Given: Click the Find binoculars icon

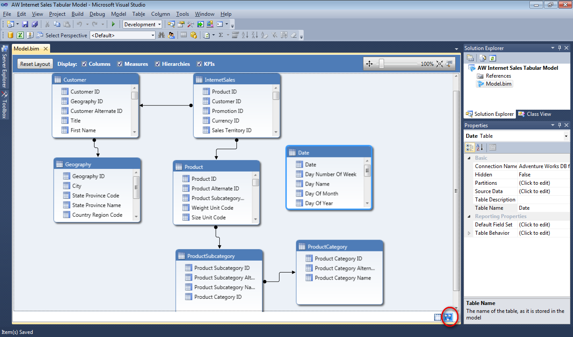Looking at the screenshot, I should pos(161,35).
